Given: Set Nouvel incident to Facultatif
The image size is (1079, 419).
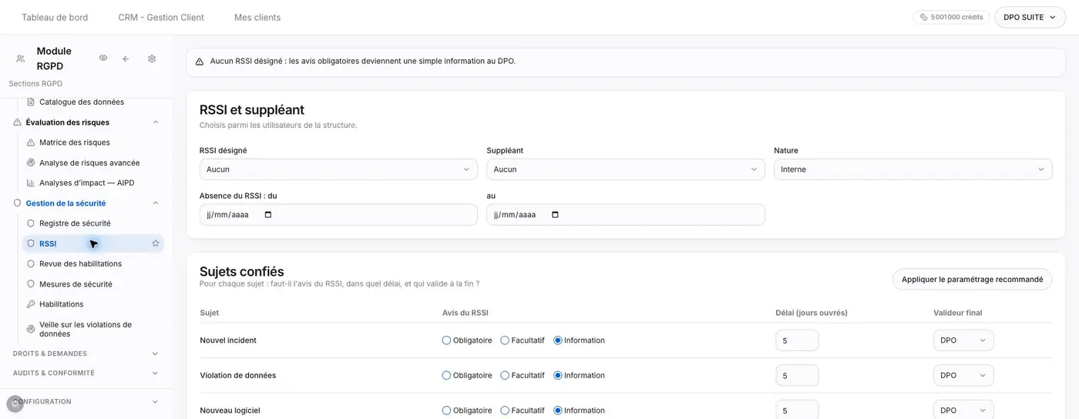Looking at the screenshot, I should pyautogui.click(x=505, y=340).
